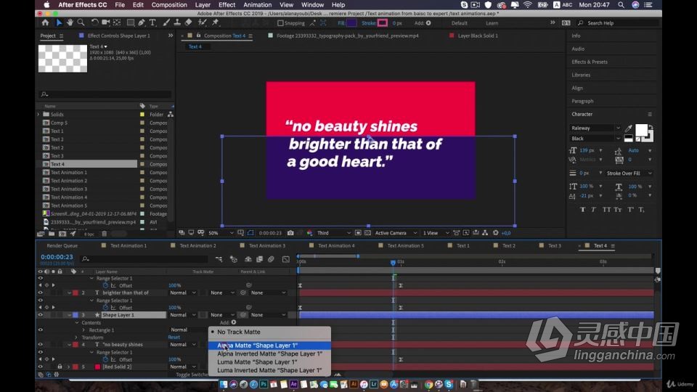
Task: Select the Clone Stamp tool
Action: coord(177,23)
